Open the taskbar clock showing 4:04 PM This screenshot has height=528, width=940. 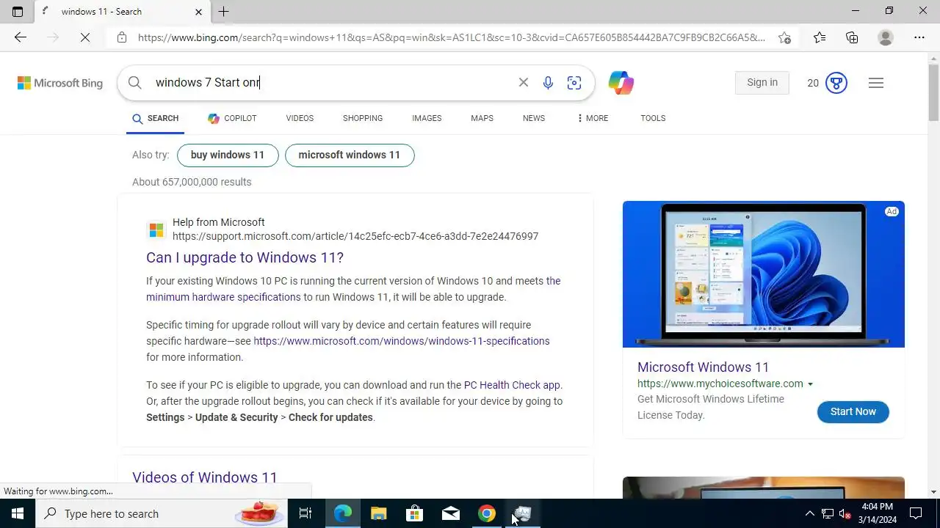coord(877,513)
